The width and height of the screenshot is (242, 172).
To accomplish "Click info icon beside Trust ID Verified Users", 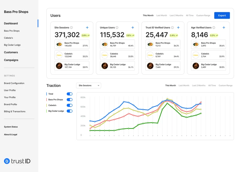I will [x=172, y=28].
